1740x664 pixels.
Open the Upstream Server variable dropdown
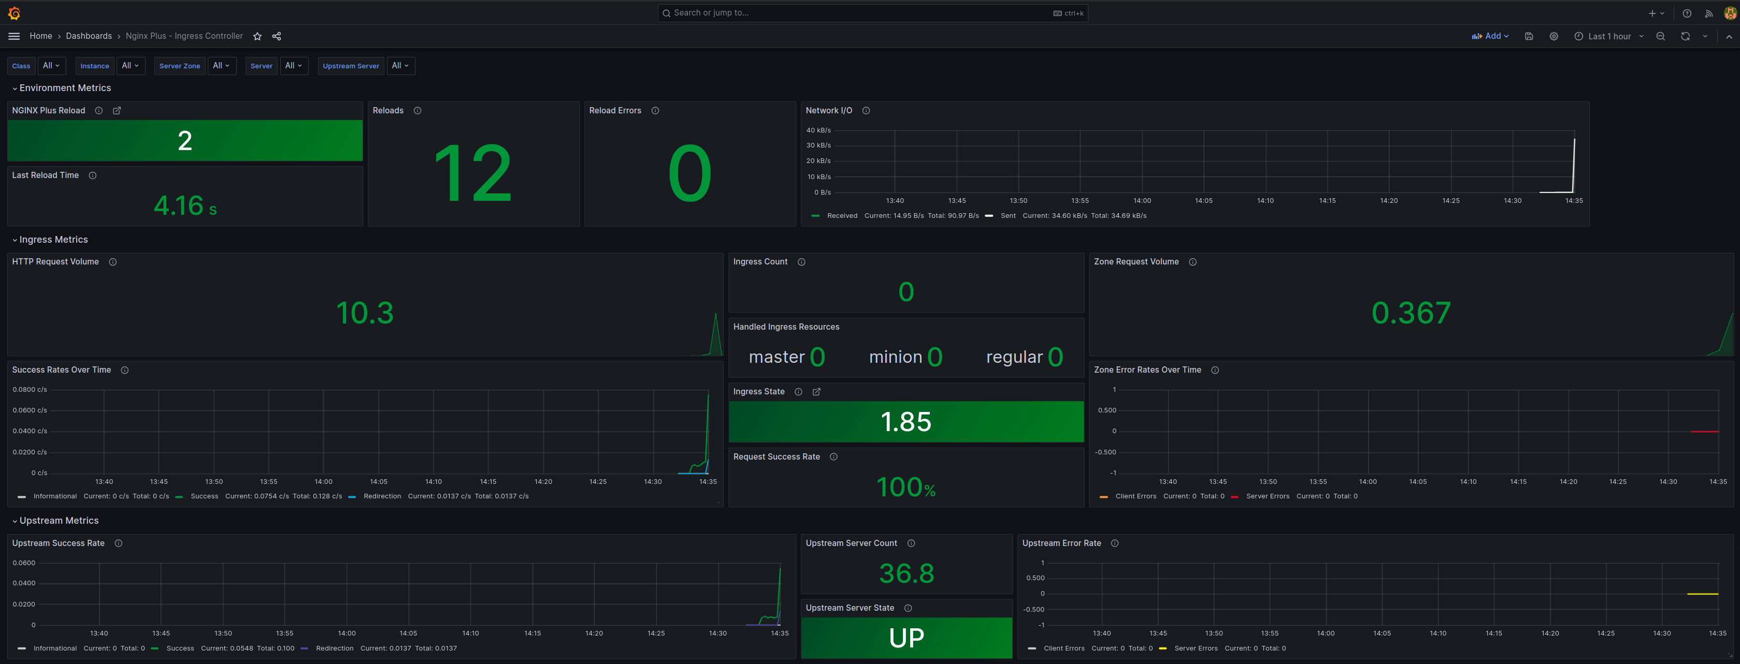pos(400,66)
